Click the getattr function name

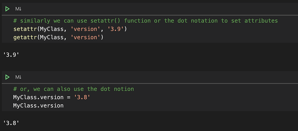click(x=25, y=37)
